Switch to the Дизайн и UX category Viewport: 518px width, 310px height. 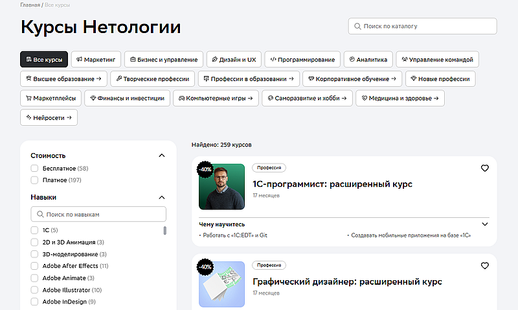click(234, 60)
